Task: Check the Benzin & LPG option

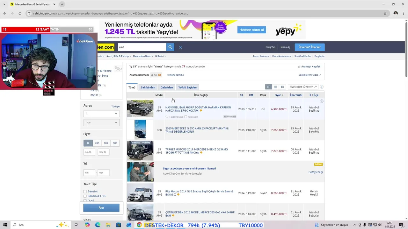Action: point(85,196)
